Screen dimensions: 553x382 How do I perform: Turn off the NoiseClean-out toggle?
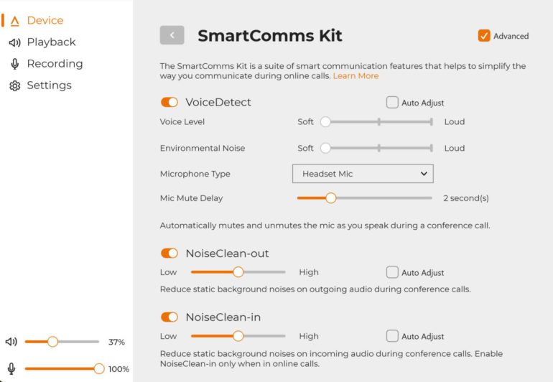[169, 253]
